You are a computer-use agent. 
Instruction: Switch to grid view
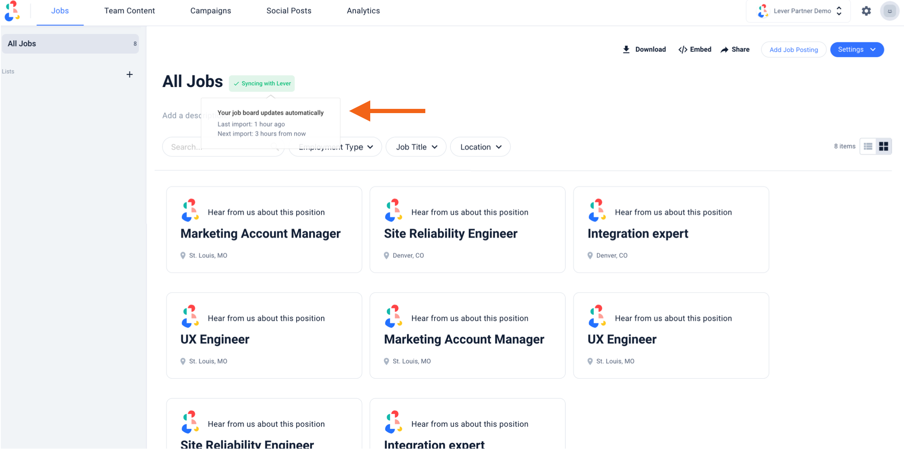884,147
